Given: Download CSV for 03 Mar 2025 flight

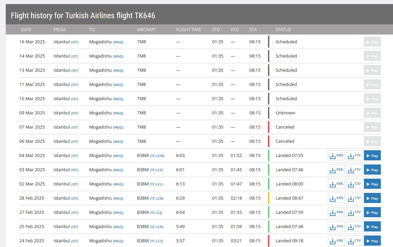Looking at the screenshot, I should 354,170.
